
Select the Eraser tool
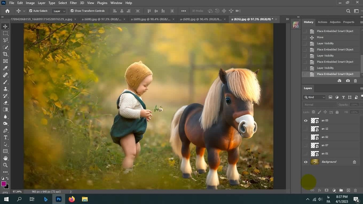[x=5, y=103]
